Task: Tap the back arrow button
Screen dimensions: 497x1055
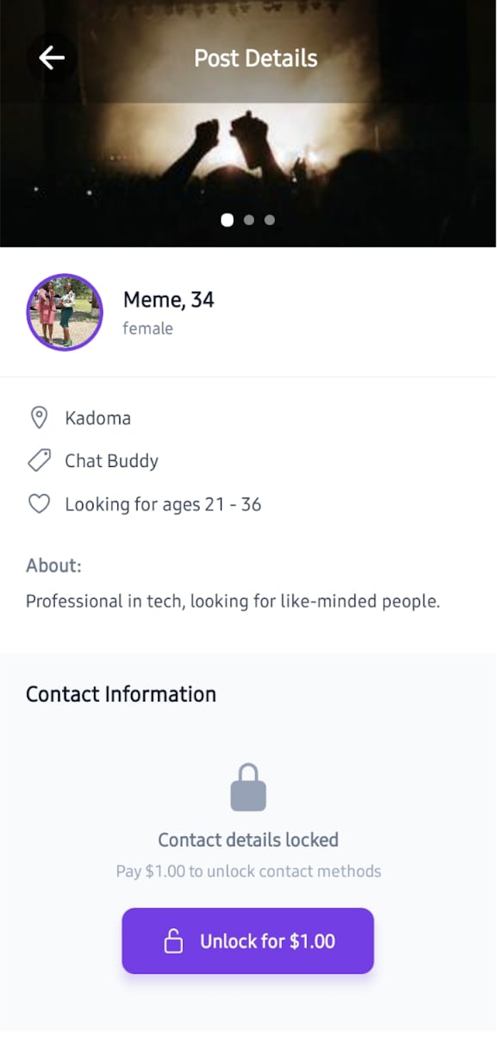Action: pos(51,58)
